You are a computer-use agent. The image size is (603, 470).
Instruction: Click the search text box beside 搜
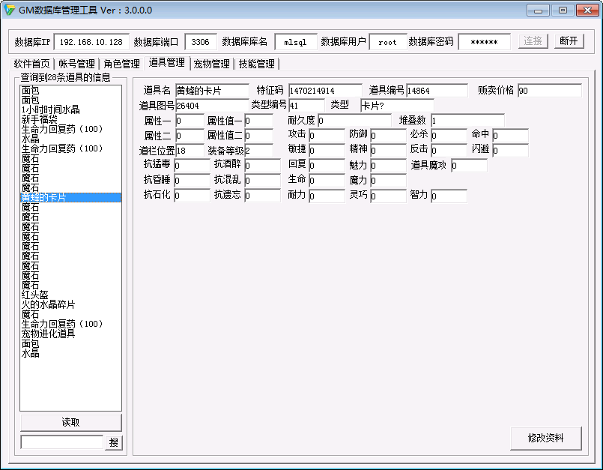click(x=61, y=442)
